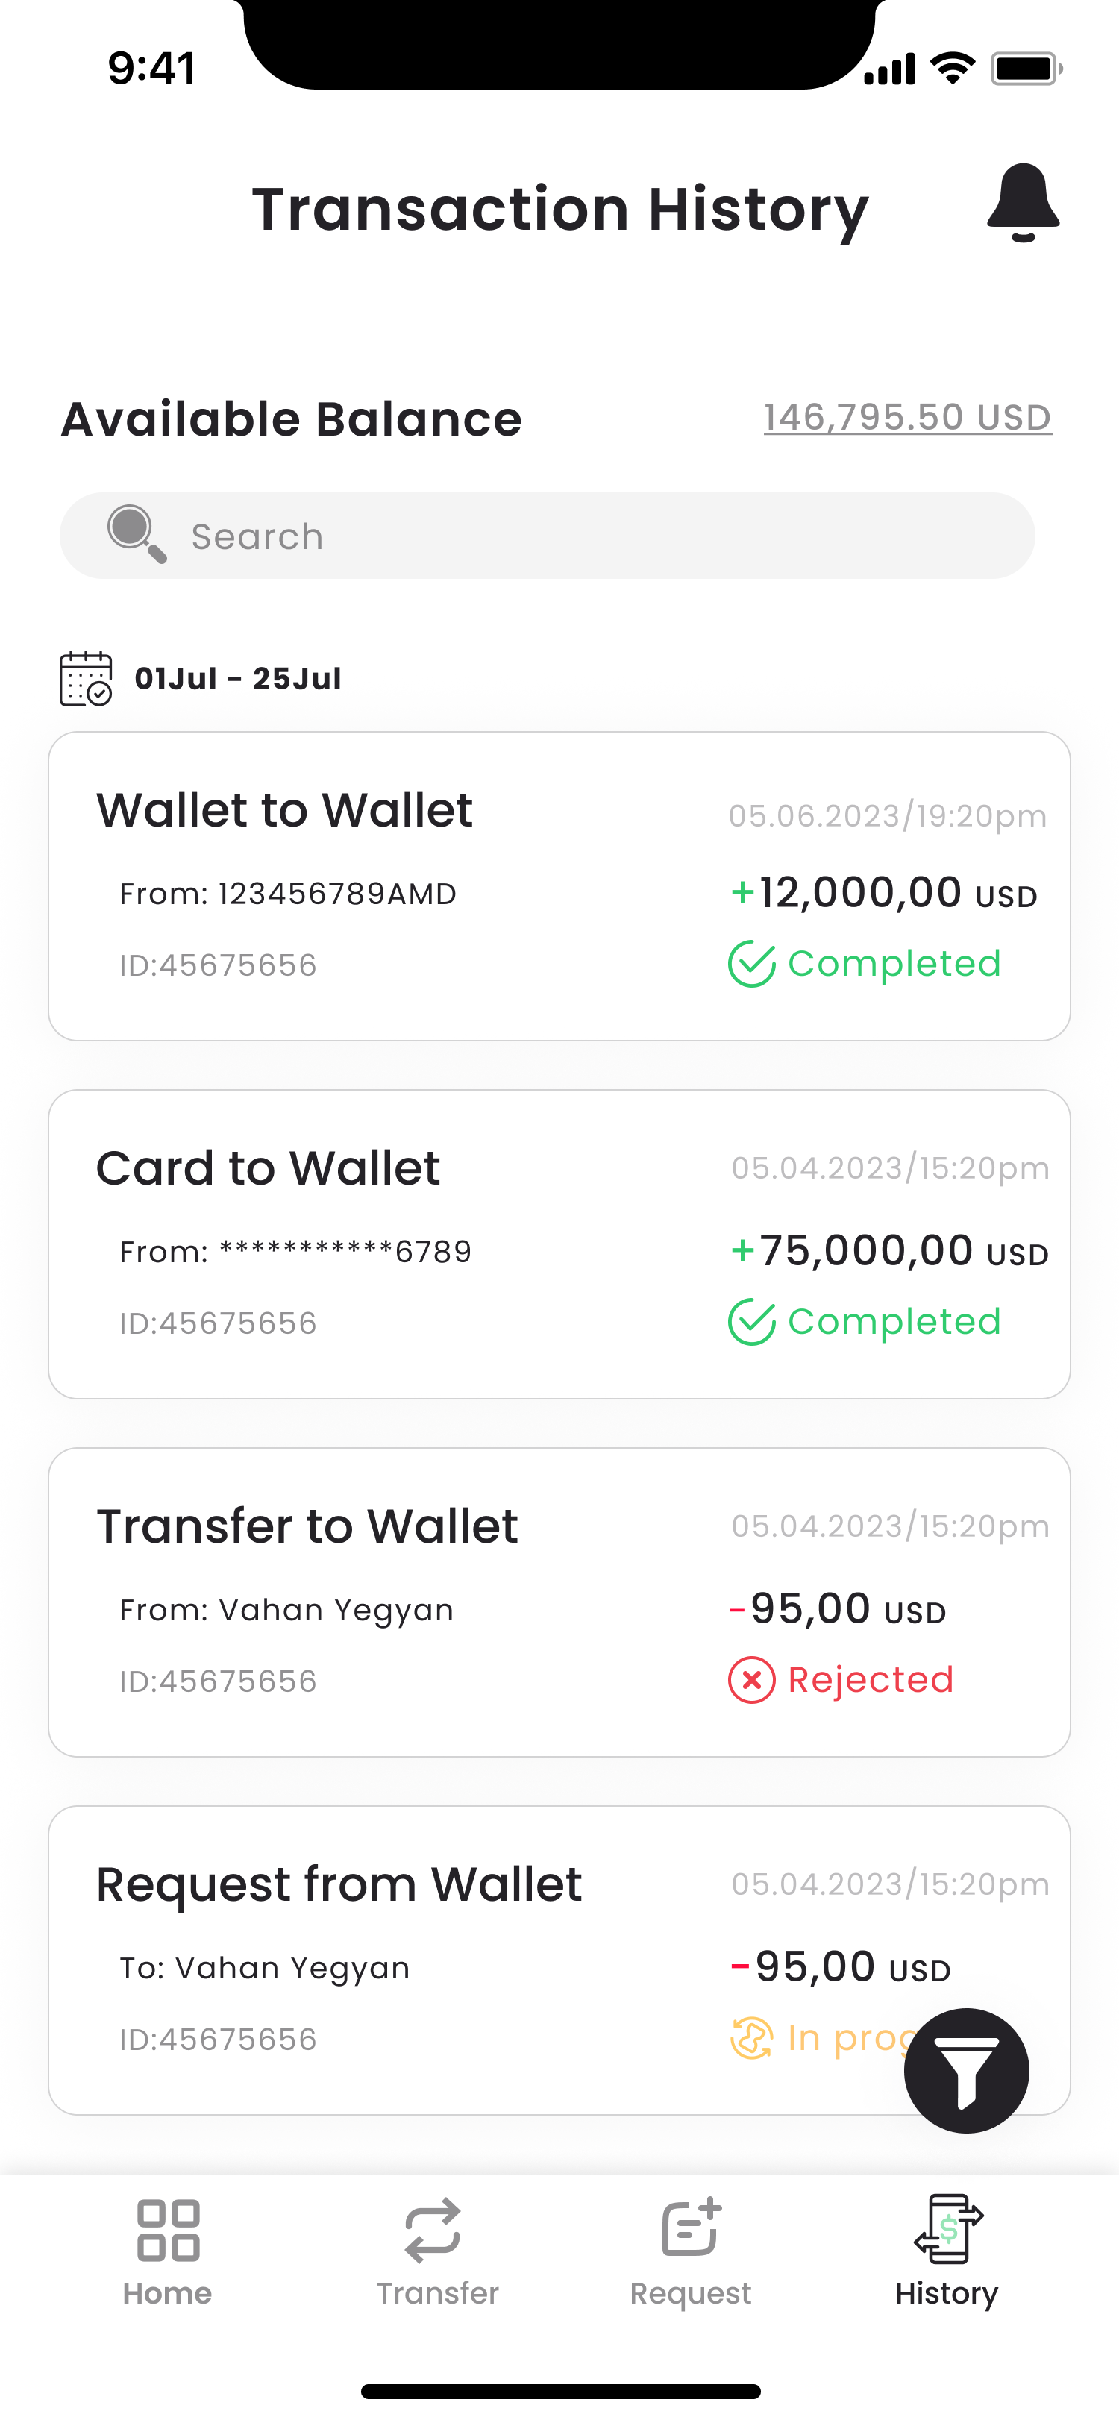Switch to the Request tab label
Viewport: 1119px width, 2423px height.
click(691, 2294)
